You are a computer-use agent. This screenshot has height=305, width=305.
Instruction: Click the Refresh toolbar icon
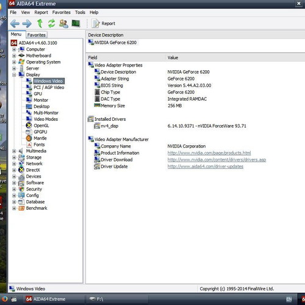pyautogui.click(x=51, y=23)
